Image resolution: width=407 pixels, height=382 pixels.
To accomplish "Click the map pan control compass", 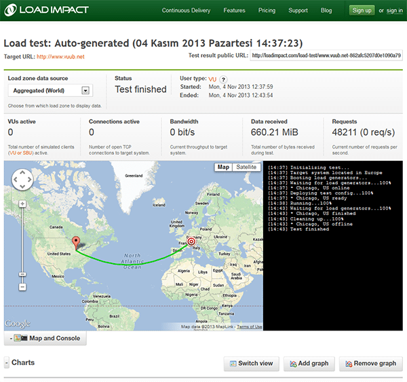I will [x=22, y=180].
